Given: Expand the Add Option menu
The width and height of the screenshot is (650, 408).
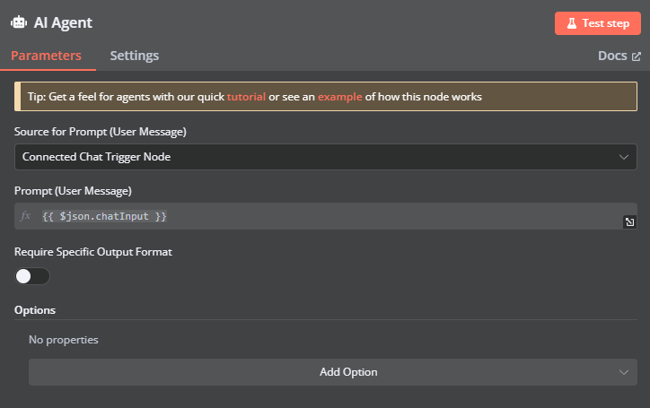Looking at the screenshot, I should (x=348, y=372).
